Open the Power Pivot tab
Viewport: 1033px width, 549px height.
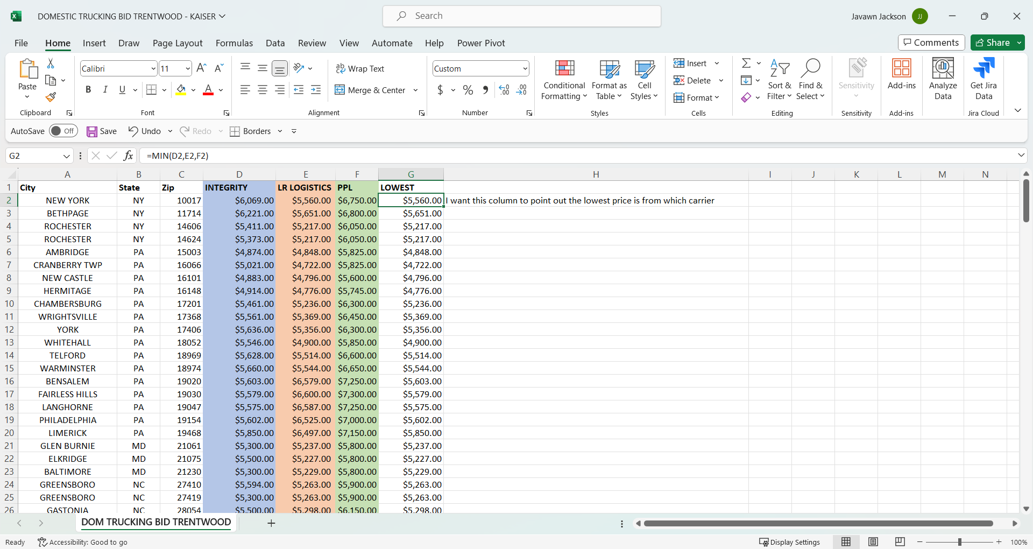pyautogui.click(x=481, y=43)
